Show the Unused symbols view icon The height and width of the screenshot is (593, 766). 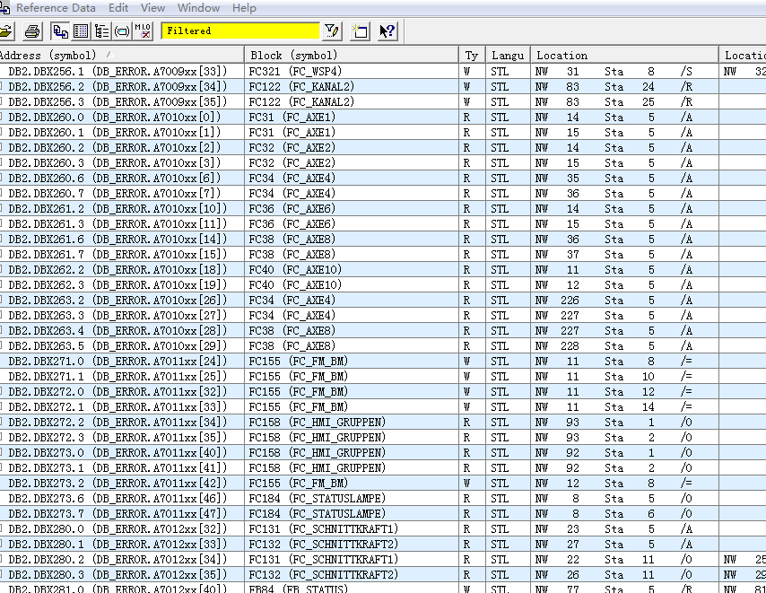[x=122, y=31]
